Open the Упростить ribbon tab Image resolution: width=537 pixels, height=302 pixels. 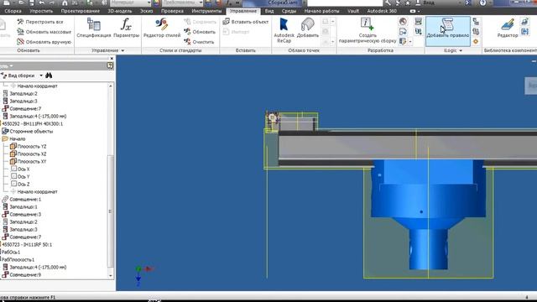click(41, 11)
